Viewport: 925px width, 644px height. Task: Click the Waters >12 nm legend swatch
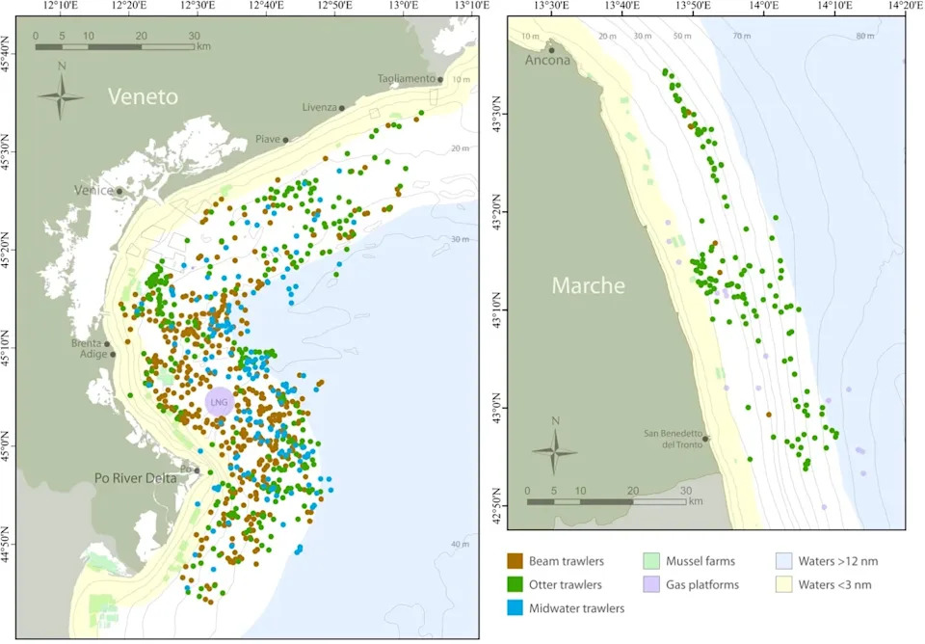tap(784, 561)
